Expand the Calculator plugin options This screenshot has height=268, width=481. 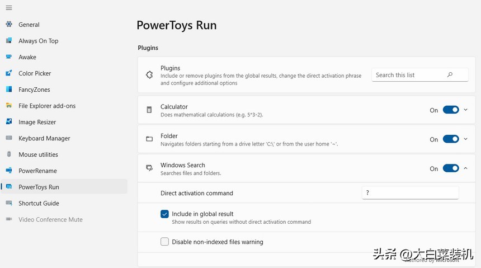click(466, 110)
